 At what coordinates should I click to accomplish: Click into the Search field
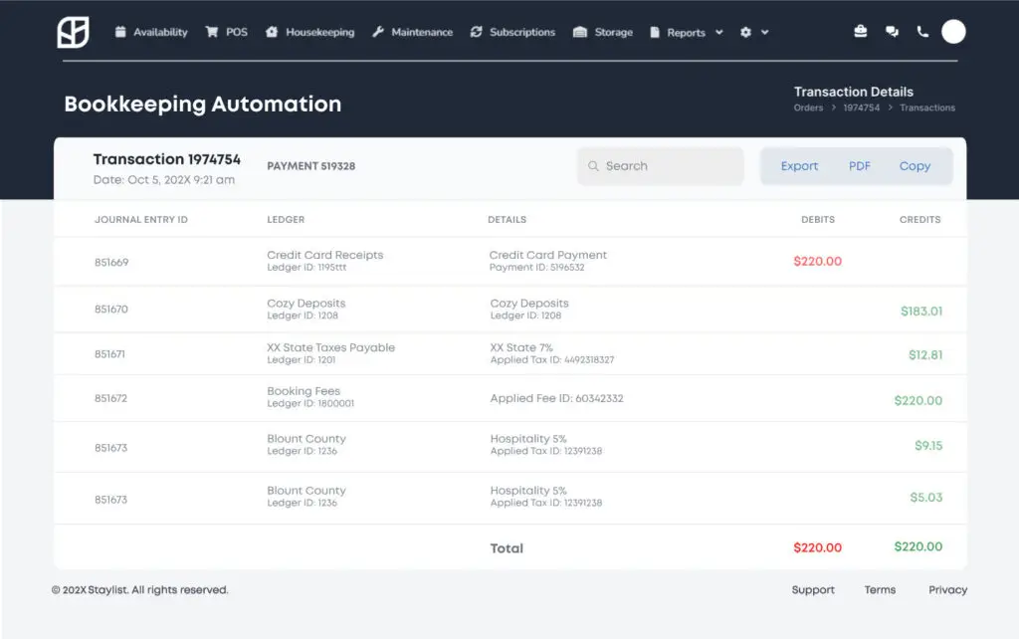pos(661,166)
